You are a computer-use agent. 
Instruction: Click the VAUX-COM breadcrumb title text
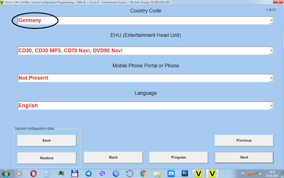87,2
